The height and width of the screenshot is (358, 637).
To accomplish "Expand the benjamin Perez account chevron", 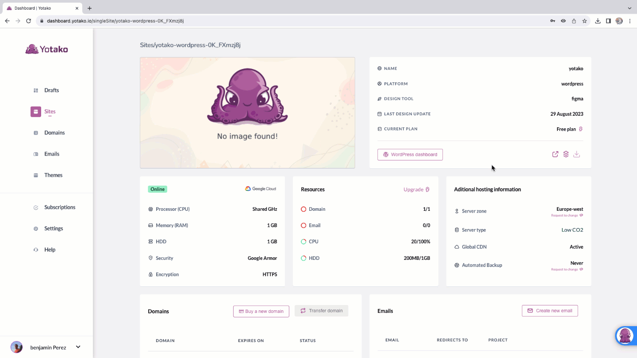I will [78, 347].
